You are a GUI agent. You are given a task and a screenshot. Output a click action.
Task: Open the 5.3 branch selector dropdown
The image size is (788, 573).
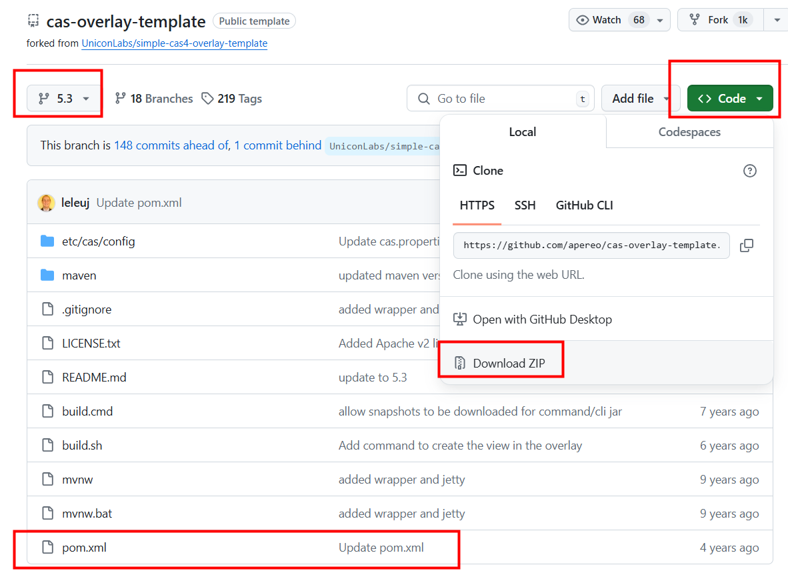click(64, 99)
